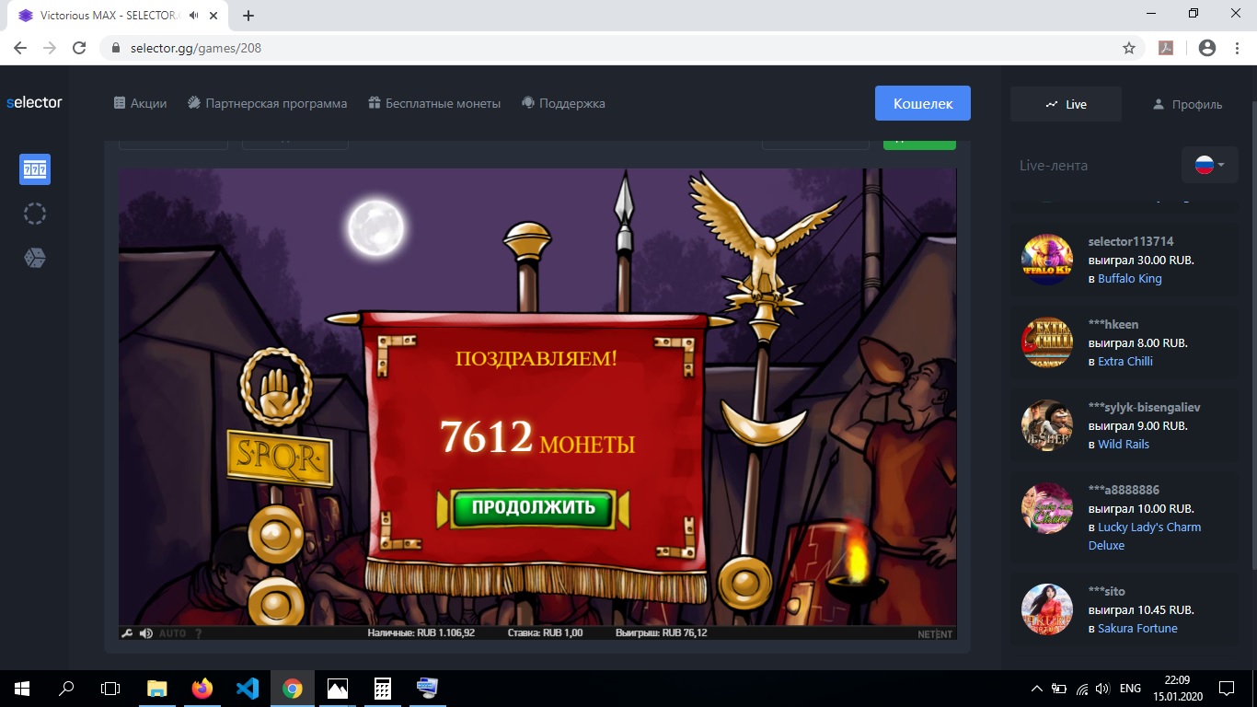Open the Chrome profile avatar
1257x707 pixels.
click(x=1207, y=48)
